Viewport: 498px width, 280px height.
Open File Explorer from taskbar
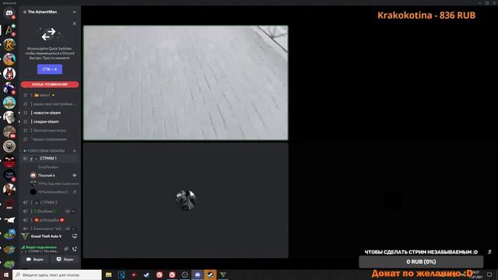pos(109,275)
